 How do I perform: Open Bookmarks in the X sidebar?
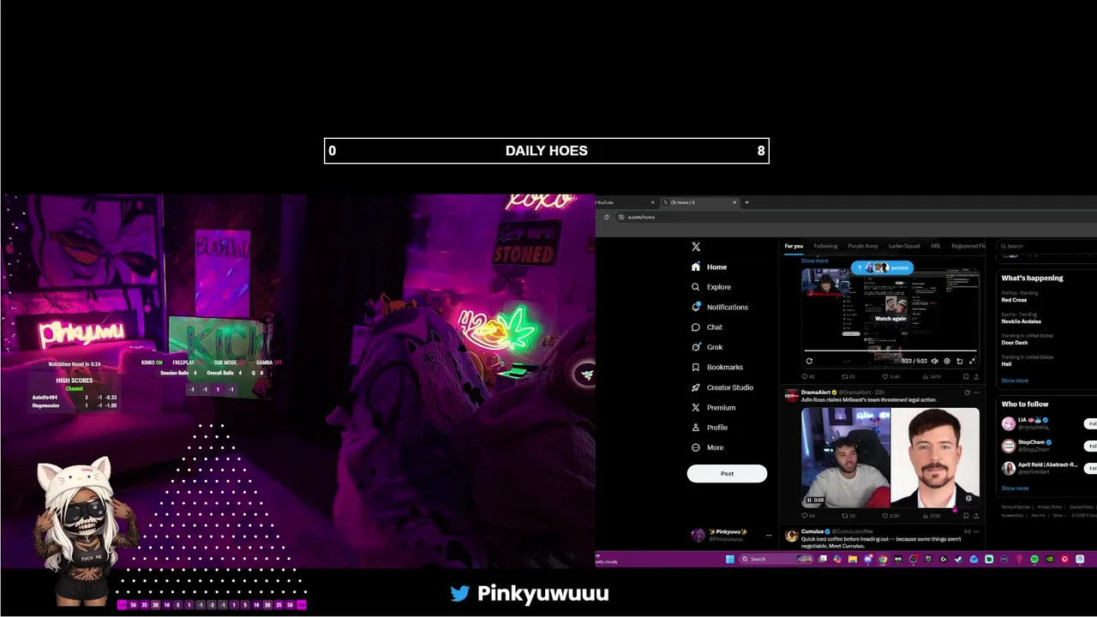717,367
